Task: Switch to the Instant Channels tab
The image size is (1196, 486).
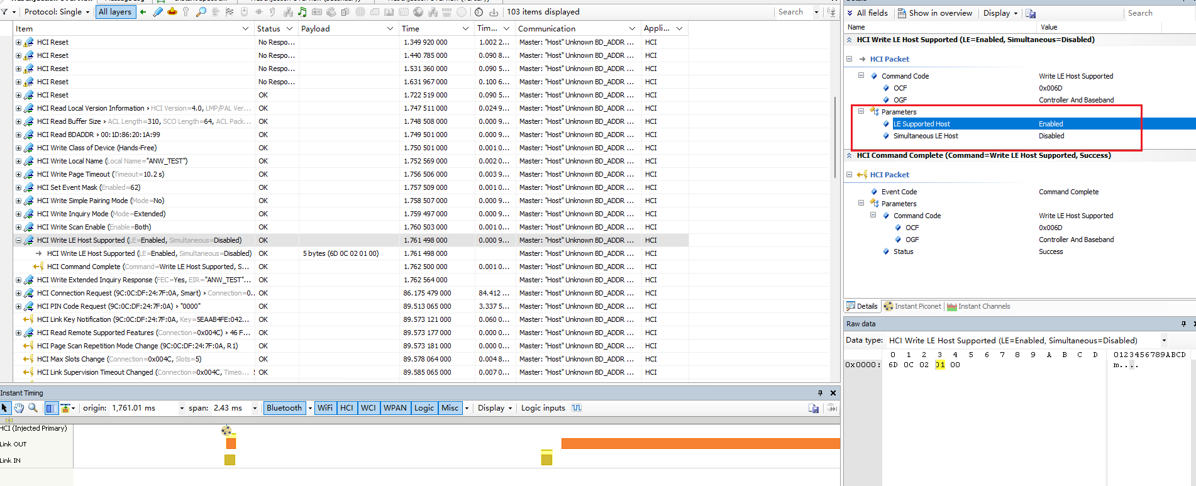Action: click(978, 306)
